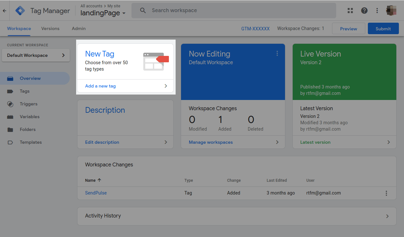Viewport: 404px width, 237px height.
Task: Click the Submit button
Action: [x=383, y=28]
